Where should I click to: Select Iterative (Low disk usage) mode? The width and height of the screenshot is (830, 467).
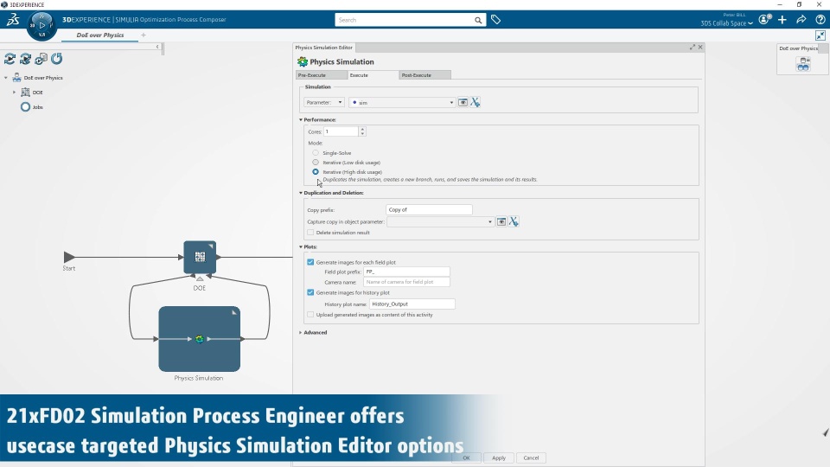coord(316,162)
